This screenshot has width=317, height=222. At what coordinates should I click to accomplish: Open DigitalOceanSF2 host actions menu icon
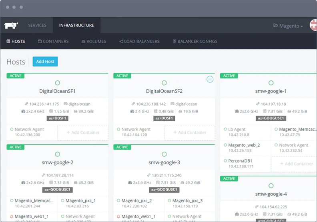pos(210,79)
